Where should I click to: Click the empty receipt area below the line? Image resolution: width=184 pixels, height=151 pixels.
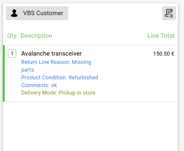(91, 125)
